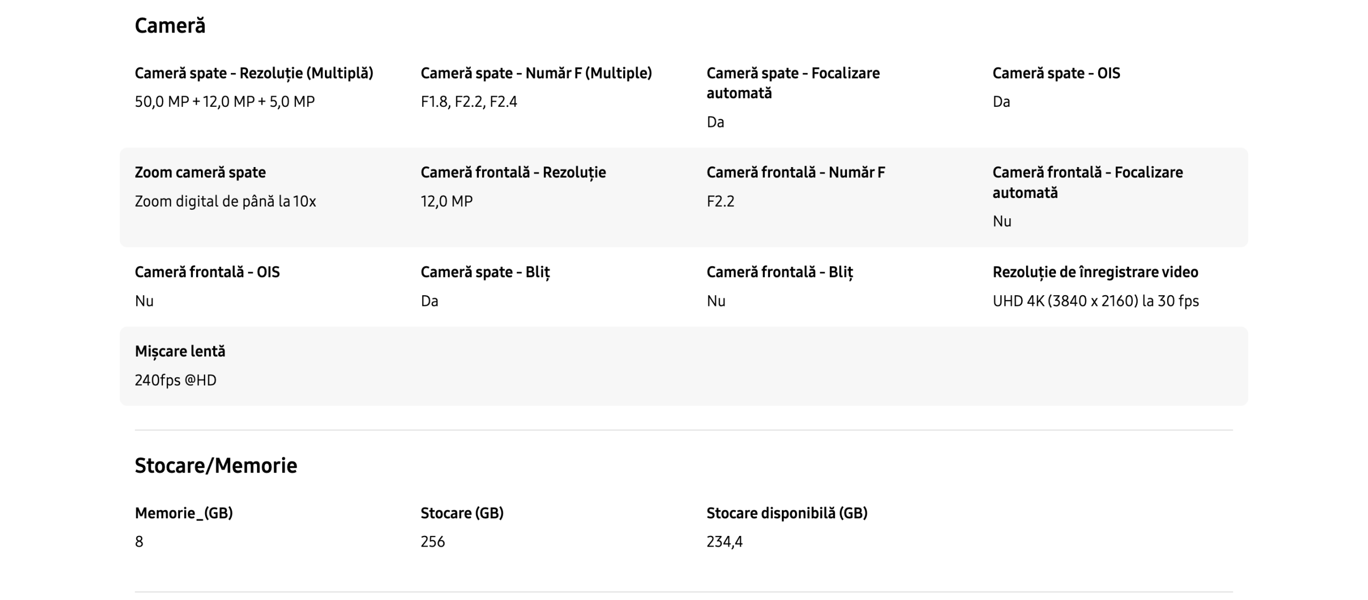
Task: Click the Stocare/Memorie section heading
Action: click(216, 465)
